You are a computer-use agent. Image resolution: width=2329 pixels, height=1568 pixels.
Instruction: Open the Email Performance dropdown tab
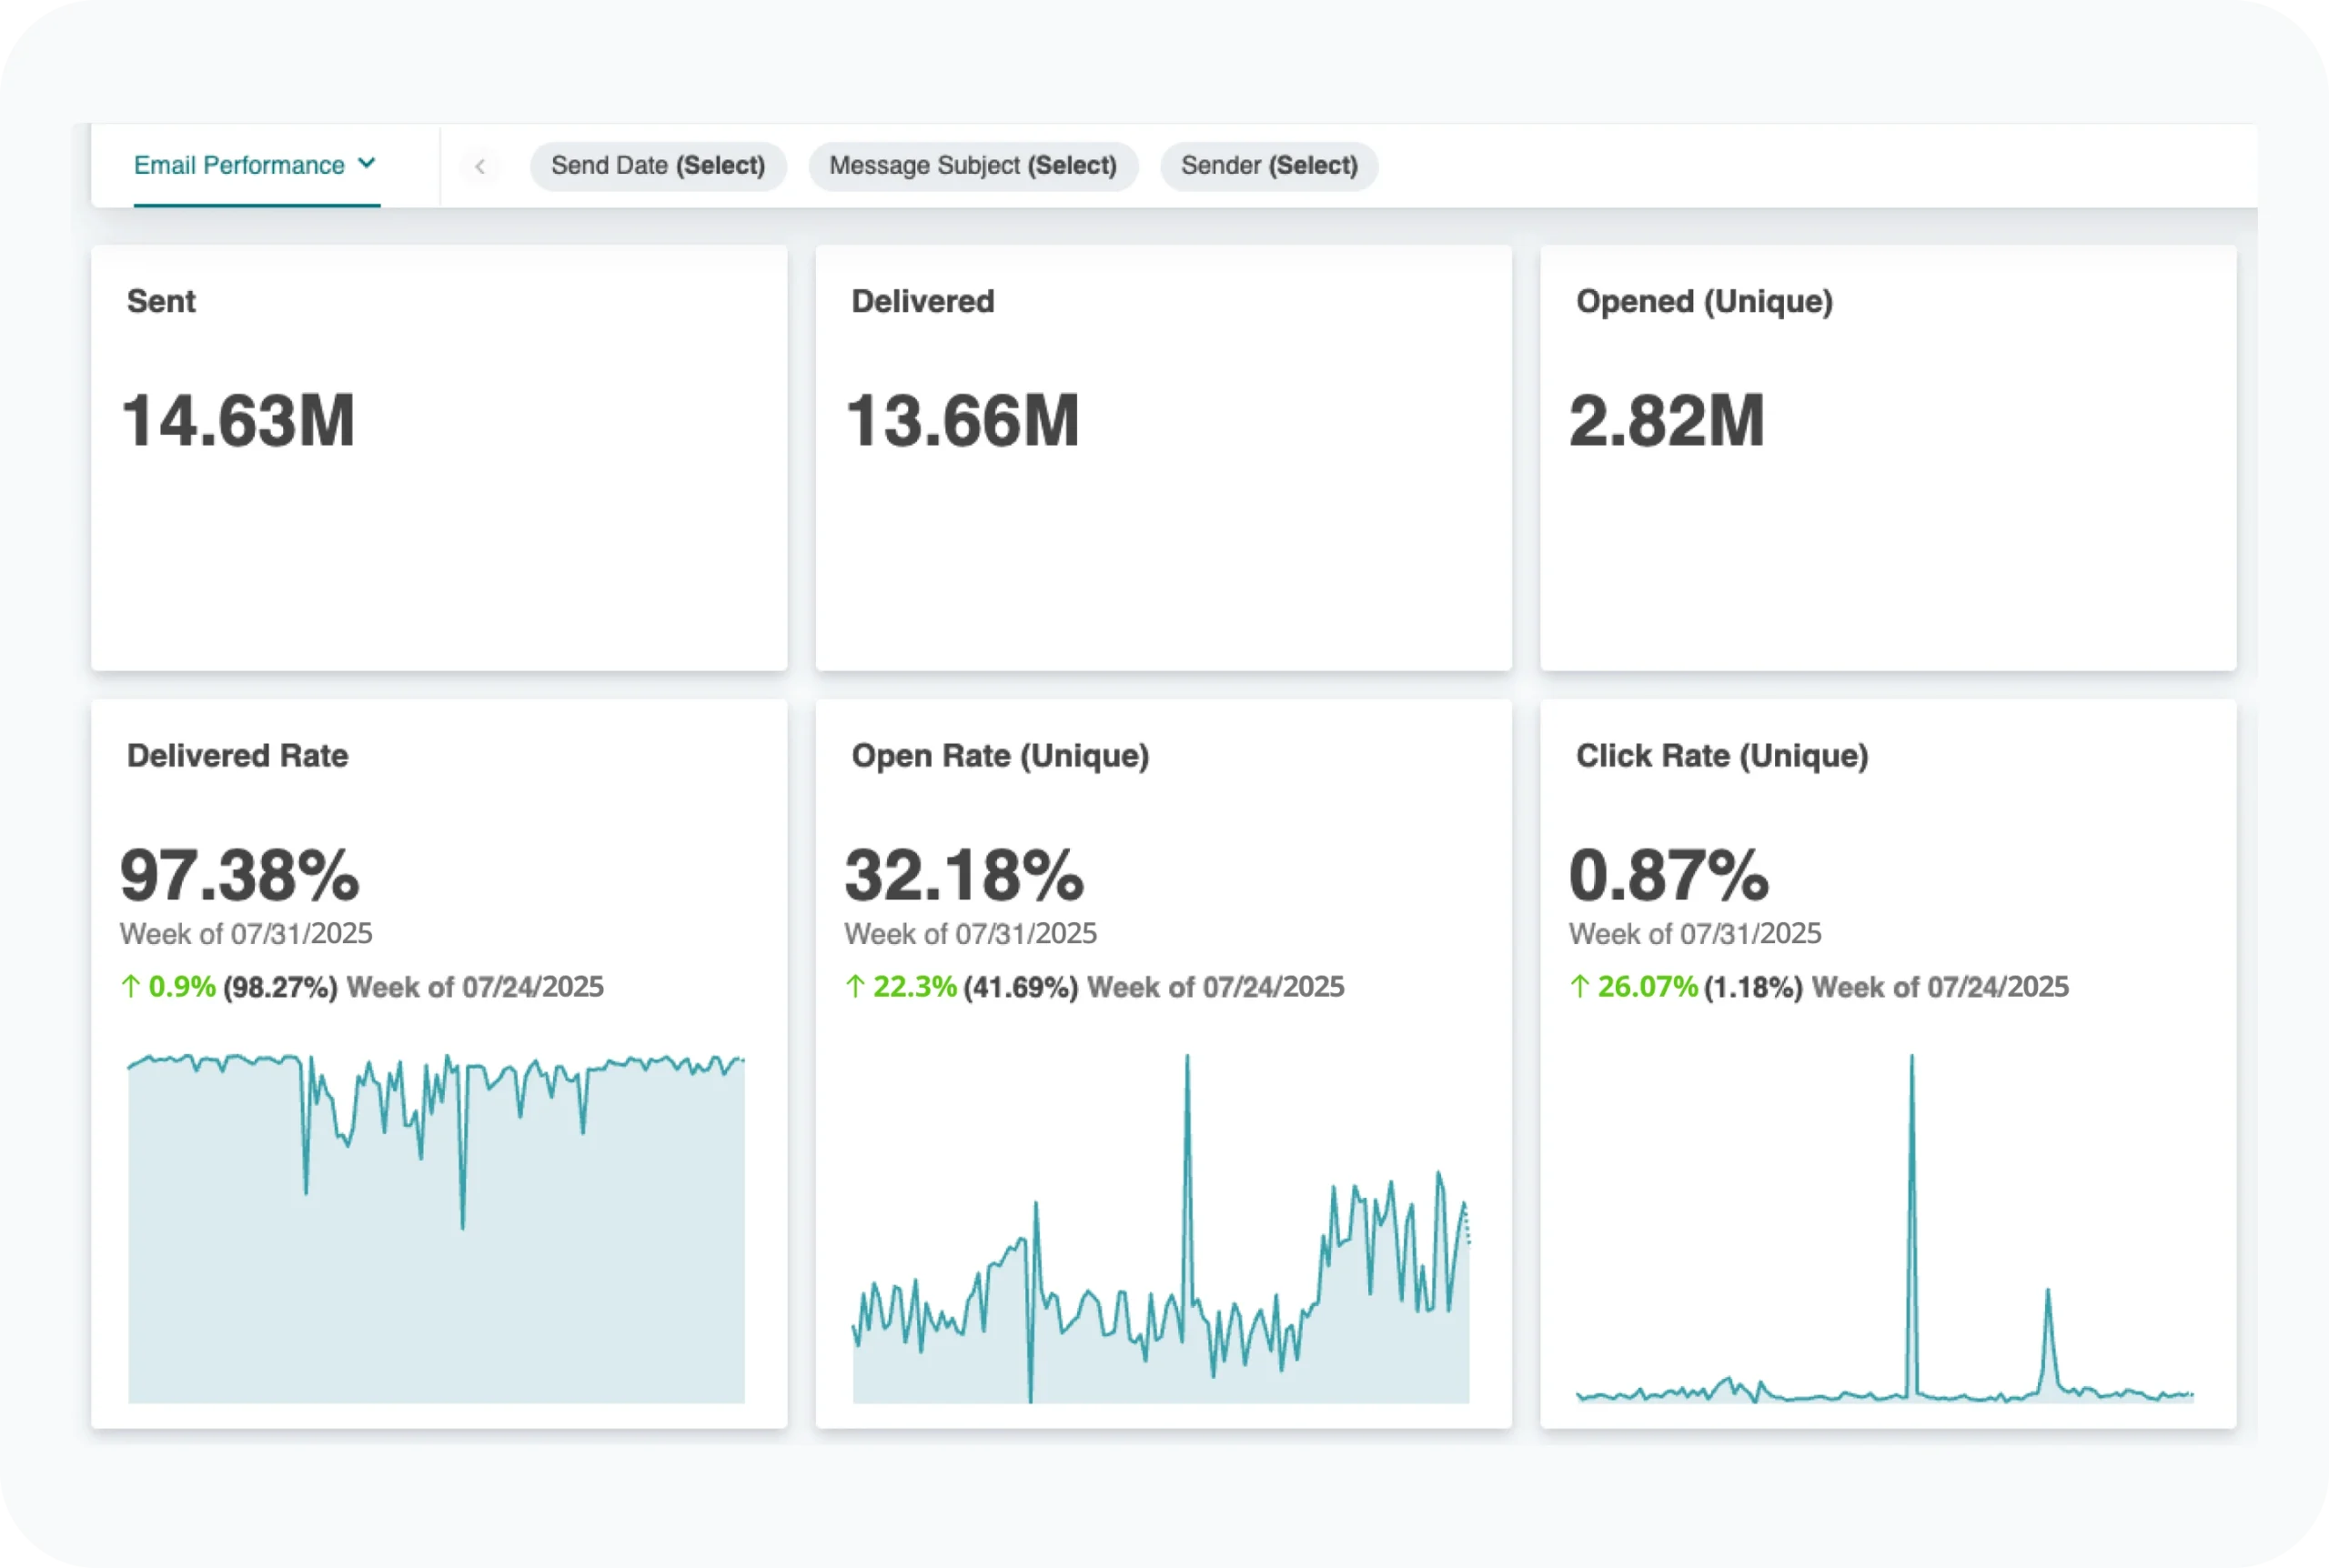(x=240, y=165)
